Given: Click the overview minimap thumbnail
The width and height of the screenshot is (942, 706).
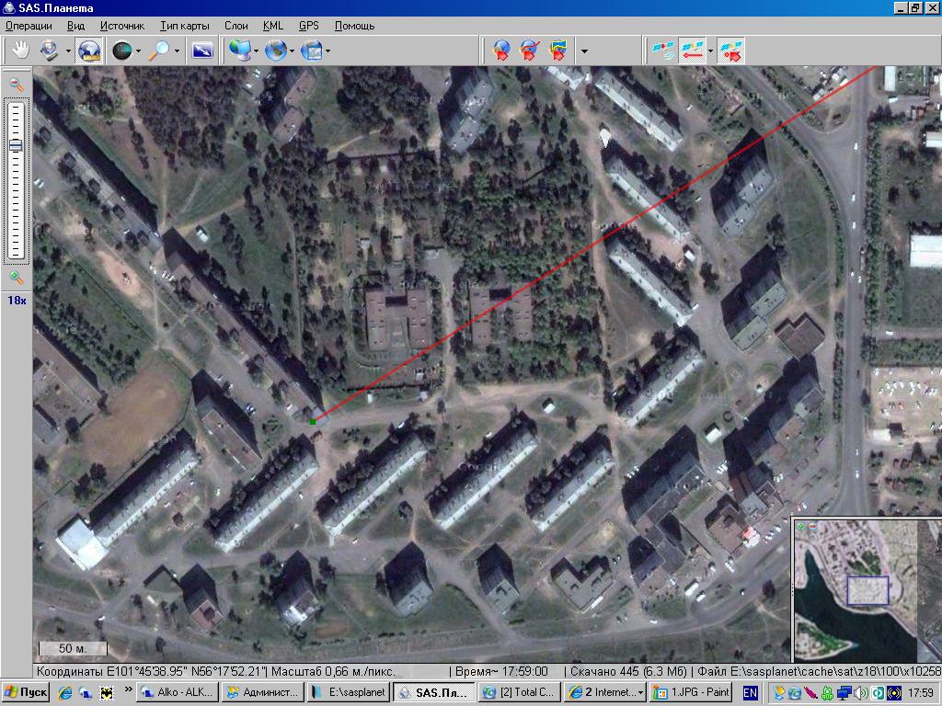Looking at the screenshot, I should 867,590.
